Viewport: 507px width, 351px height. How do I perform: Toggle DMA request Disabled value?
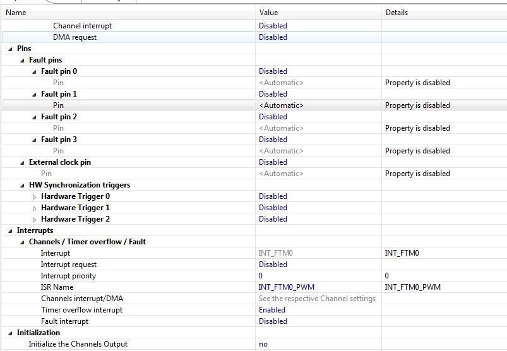point(273,37)
